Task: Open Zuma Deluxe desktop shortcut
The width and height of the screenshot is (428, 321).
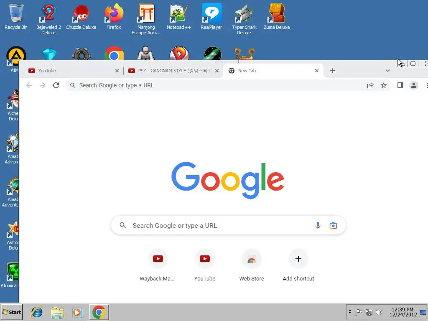Action: tap(277, 16)
